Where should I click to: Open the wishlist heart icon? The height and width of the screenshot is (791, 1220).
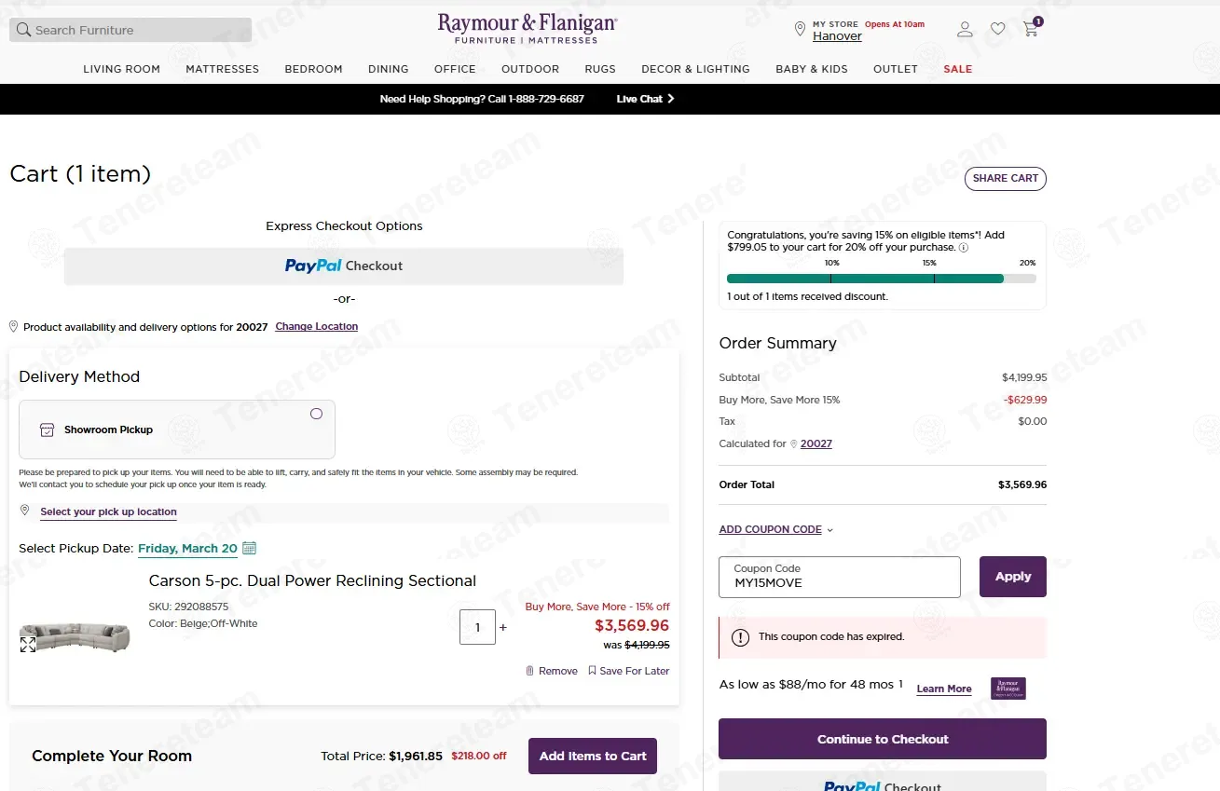tap(997, 30)
